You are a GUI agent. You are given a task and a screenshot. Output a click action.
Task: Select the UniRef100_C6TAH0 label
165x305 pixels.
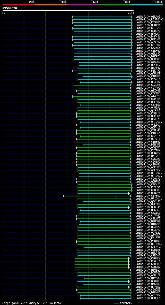click(x=148, y=45)
